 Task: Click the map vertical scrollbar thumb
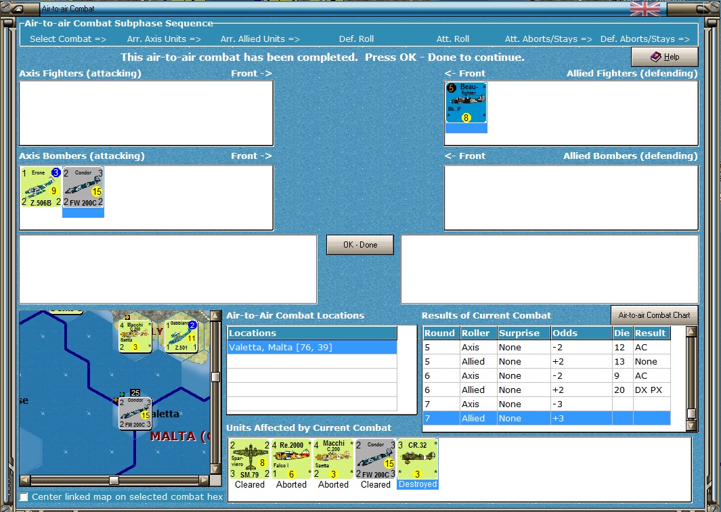click(x=215, y=377)
